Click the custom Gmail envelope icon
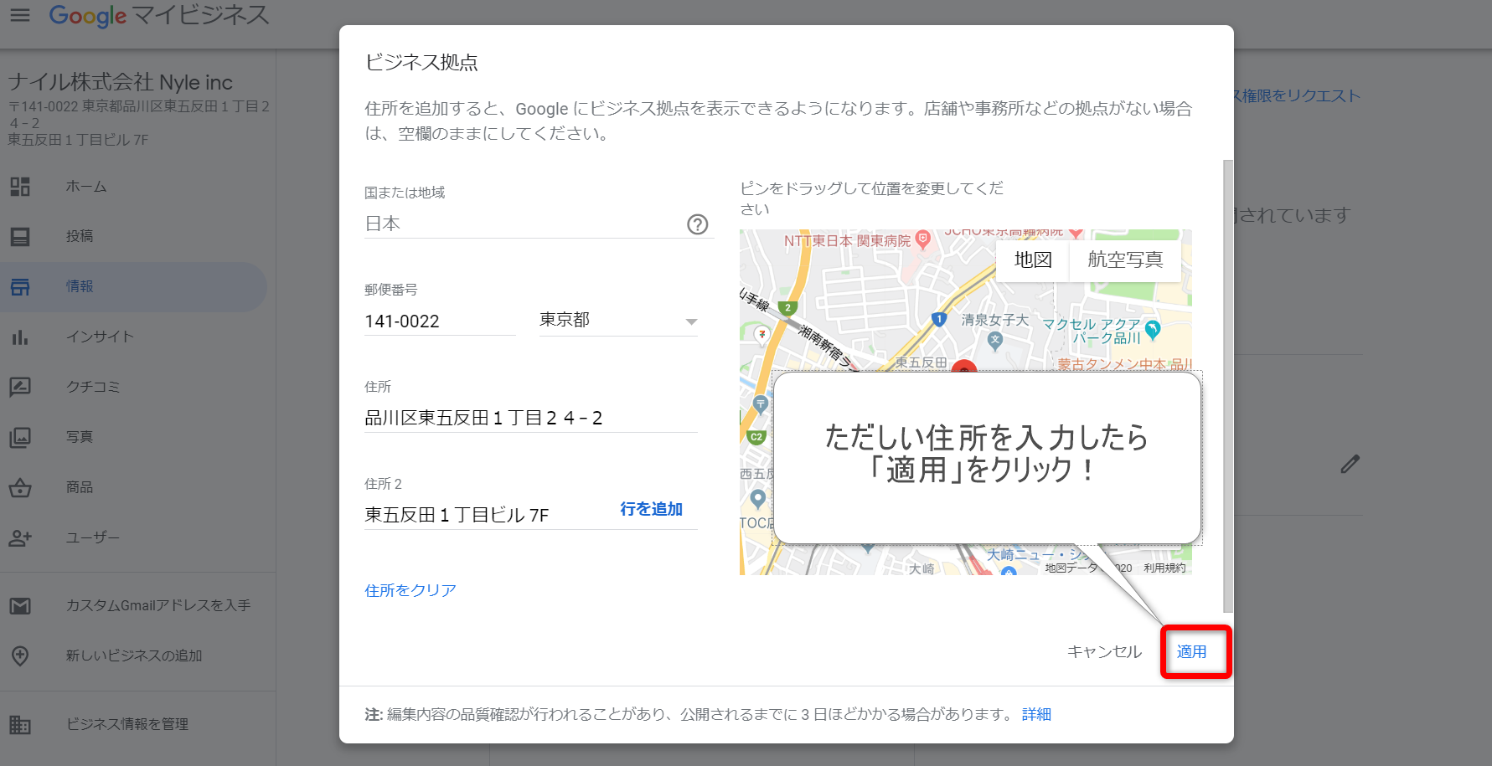 20,605
